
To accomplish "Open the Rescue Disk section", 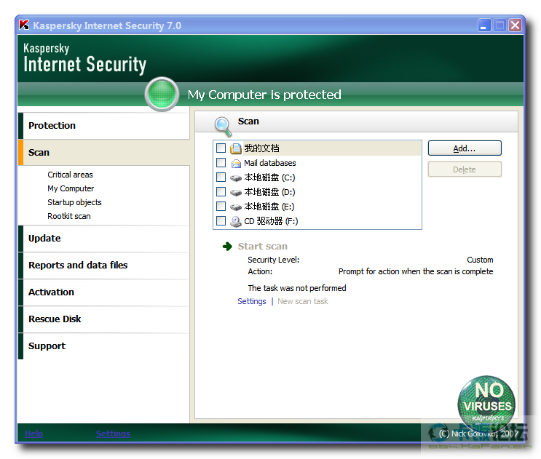I will coord(103,319).
